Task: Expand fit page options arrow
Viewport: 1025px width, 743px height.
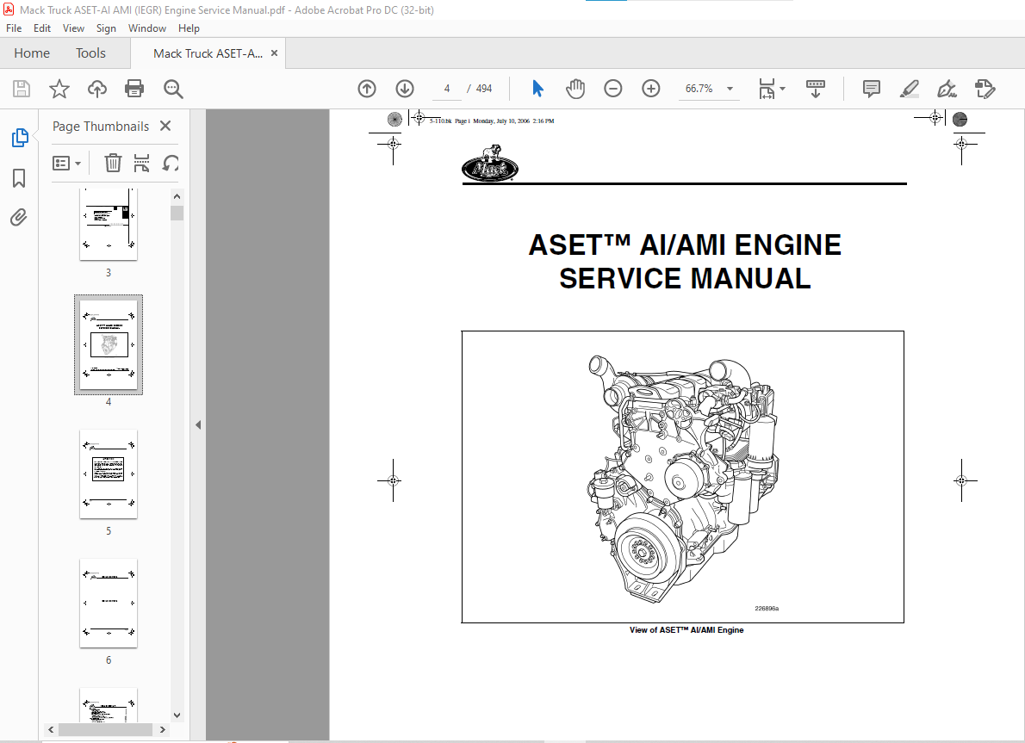Action: point(782,89)
